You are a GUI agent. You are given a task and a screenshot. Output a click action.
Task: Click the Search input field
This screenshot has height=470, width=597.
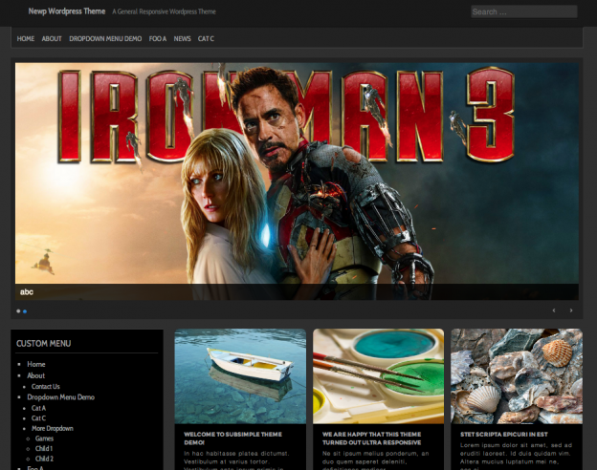(x=524, y=11)
